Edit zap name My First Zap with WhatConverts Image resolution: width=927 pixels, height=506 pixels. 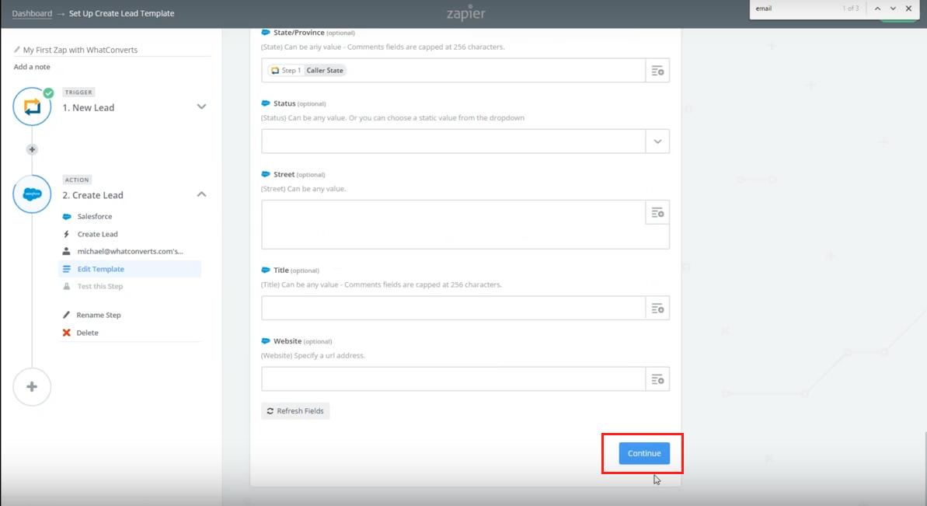[80, 50]
